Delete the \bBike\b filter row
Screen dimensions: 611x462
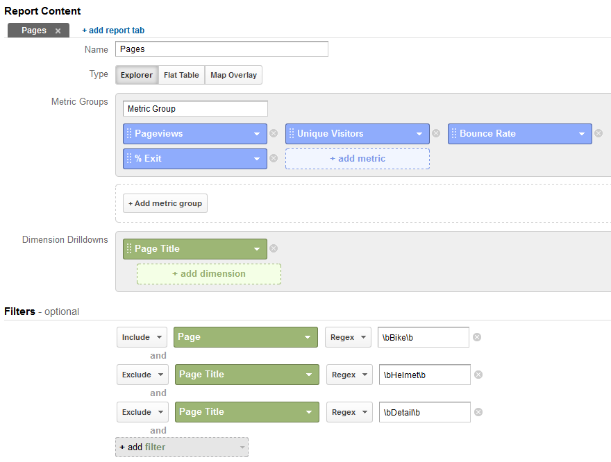[x=477, y=338]
